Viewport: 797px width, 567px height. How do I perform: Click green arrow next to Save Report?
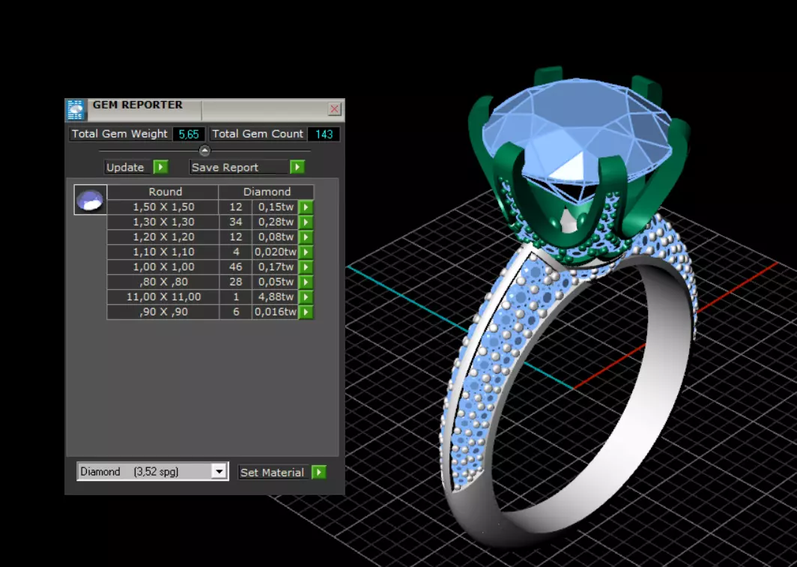coord(297,167)
